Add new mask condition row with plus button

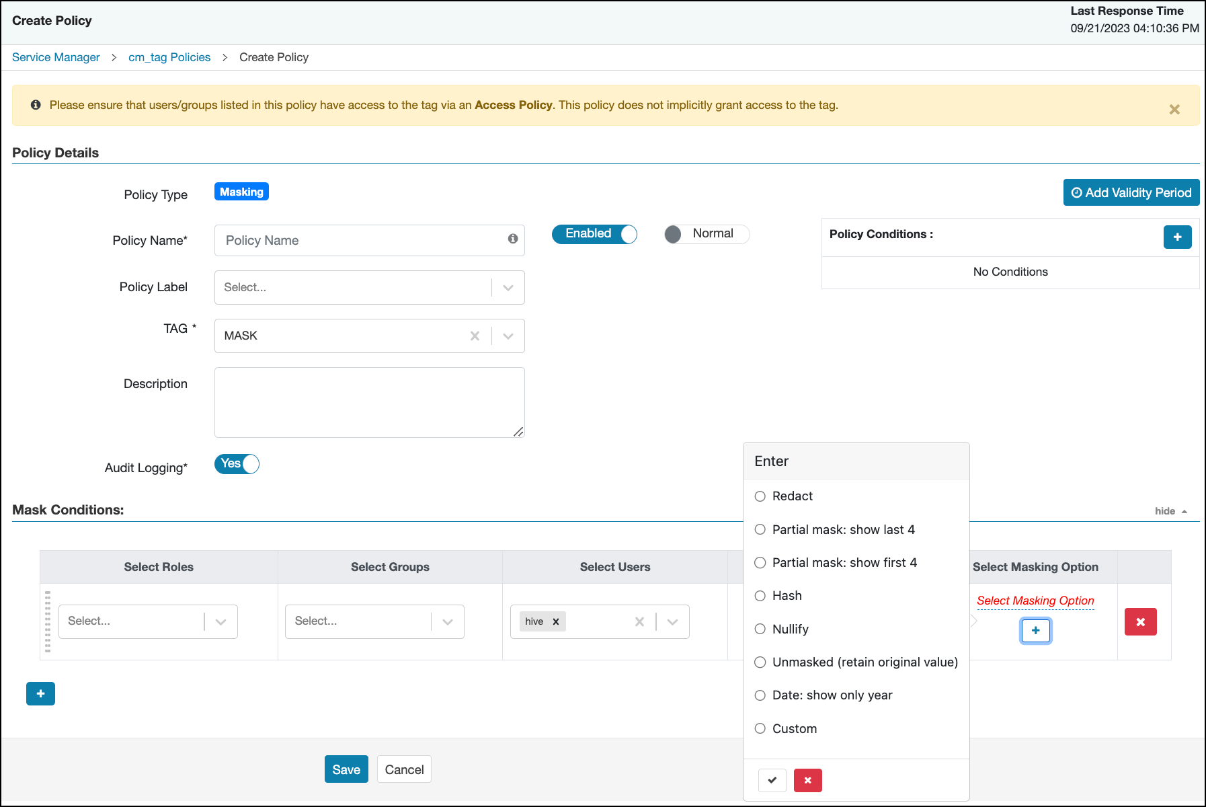(x=40, y=693)
